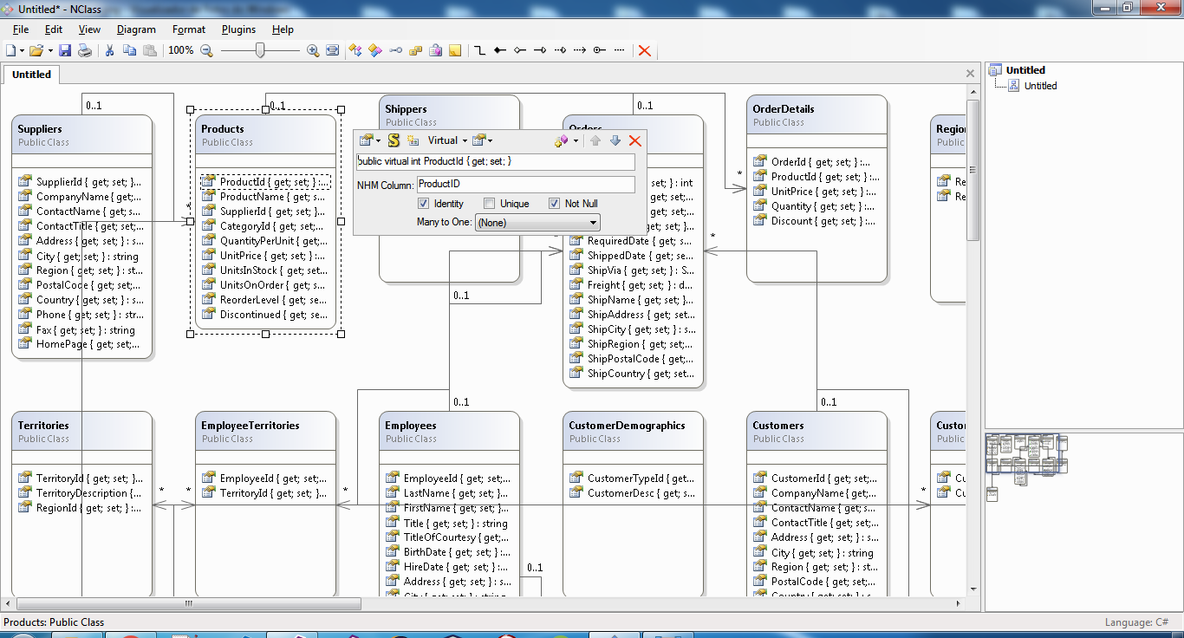Screen dimensions: 1184x638
Task: Uncheck the Identity checkbox
Action: point(423,204)
